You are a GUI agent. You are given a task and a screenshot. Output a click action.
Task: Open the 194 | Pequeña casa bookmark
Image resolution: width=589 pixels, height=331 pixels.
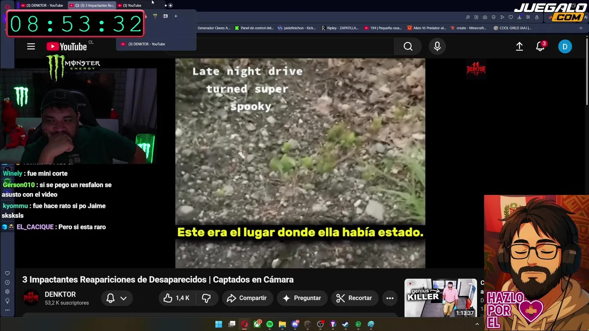383,28
